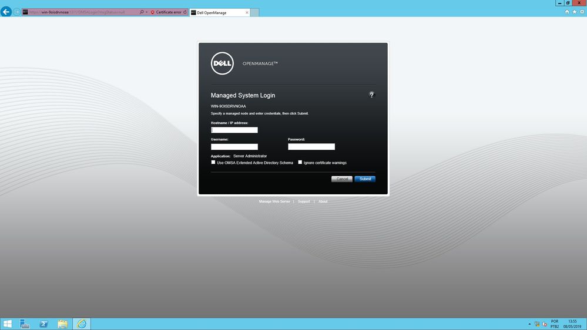
Task: Open the Support link
Action: [304, 201]
